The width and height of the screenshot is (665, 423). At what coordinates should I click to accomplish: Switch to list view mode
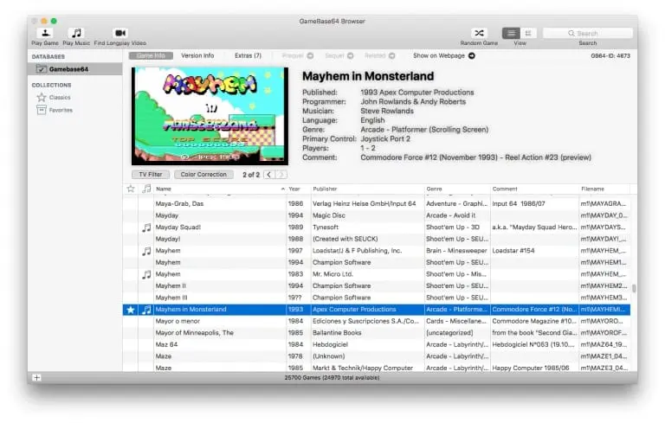[x=511, y=33]
